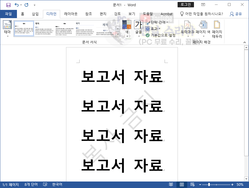Image resolution: width=249 pixels, height=188 pixels.
Task: Open the 효과 effects dropdown
Action: 153,29
